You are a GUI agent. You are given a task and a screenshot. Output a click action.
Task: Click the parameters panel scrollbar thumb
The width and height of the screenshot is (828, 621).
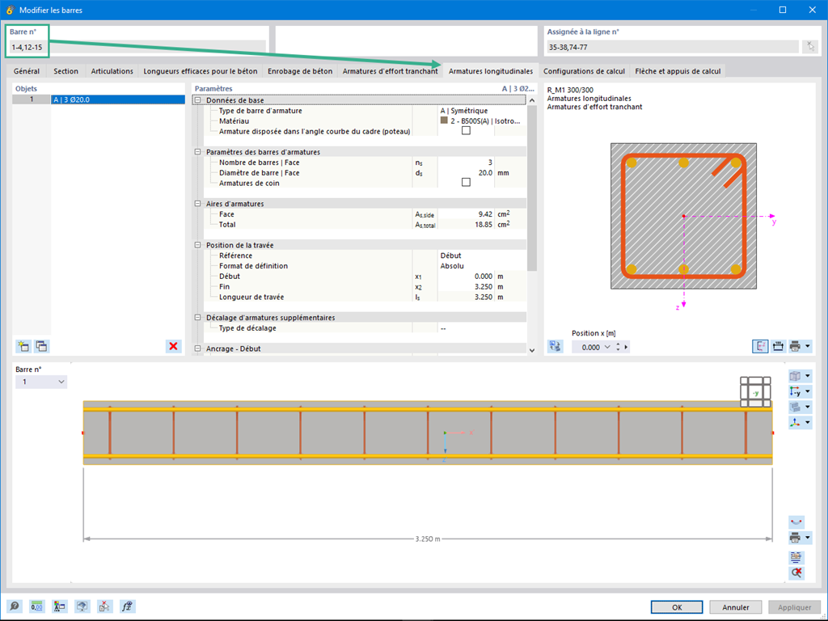tap(532, 188)
